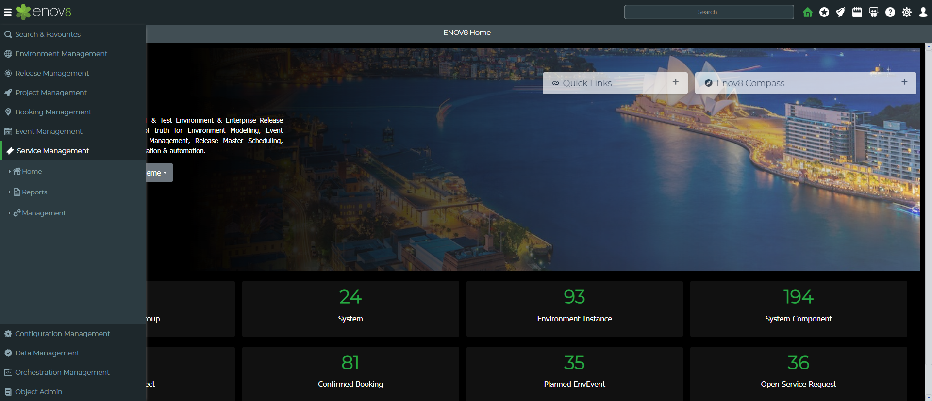Screen dimensions: 932x401
Task: Go to home via green house icon
Action: click(808, 12)
